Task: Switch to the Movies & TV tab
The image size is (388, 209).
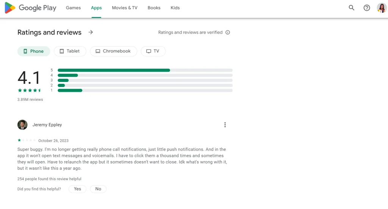Action: [125, 8]
